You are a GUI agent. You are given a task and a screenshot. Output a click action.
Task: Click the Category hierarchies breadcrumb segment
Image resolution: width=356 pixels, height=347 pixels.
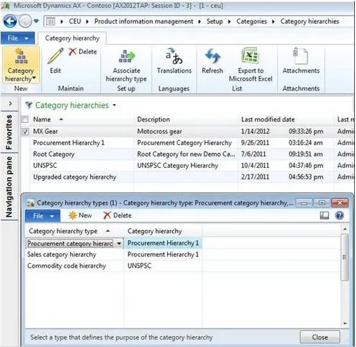coord(310,22)
